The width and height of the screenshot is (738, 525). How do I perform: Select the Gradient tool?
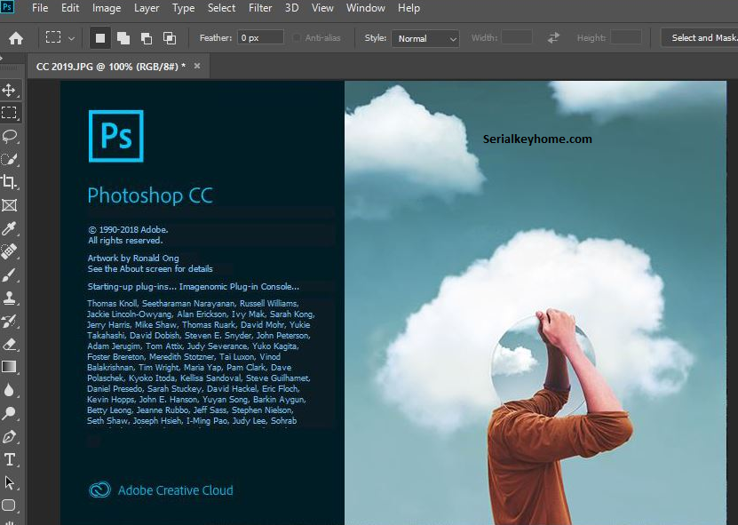pos(10,367)
